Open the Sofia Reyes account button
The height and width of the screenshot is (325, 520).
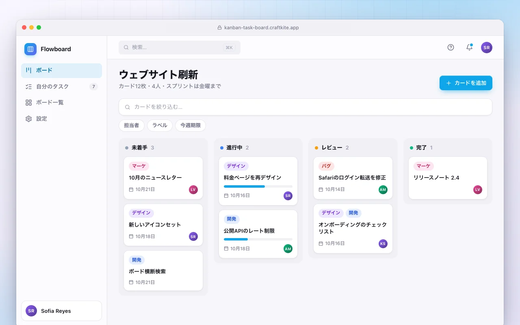[61, 311]
